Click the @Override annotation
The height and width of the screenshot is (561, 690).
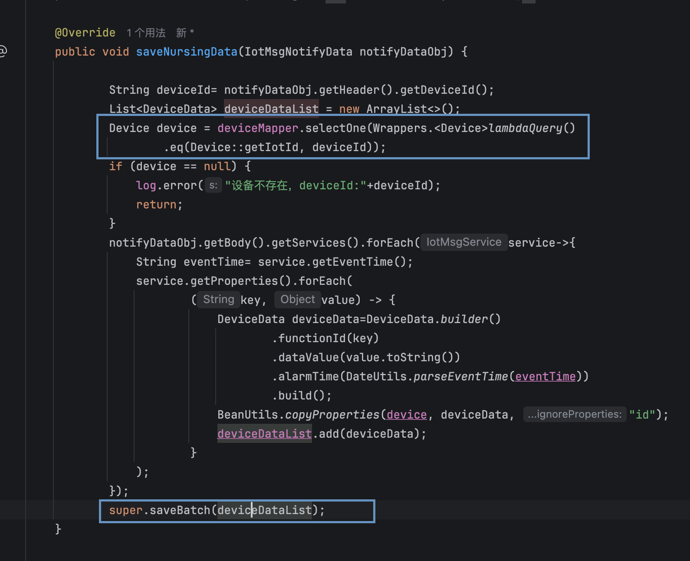click(x=85, y=33)
